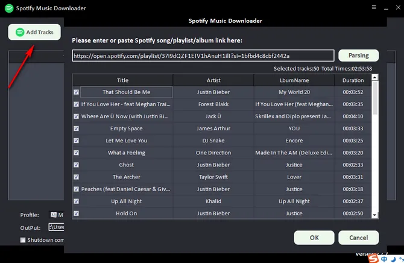Sort by the Artist column header

click(x=213, y=80)
